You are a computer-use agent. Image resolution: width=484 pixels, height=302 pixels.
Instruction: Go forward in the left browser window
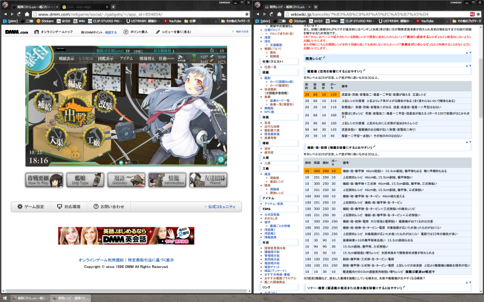click(x=12, y=14)
